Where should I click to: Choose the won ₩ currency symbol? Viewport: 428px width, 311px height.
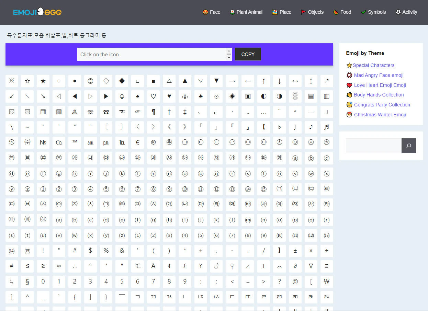327,281
